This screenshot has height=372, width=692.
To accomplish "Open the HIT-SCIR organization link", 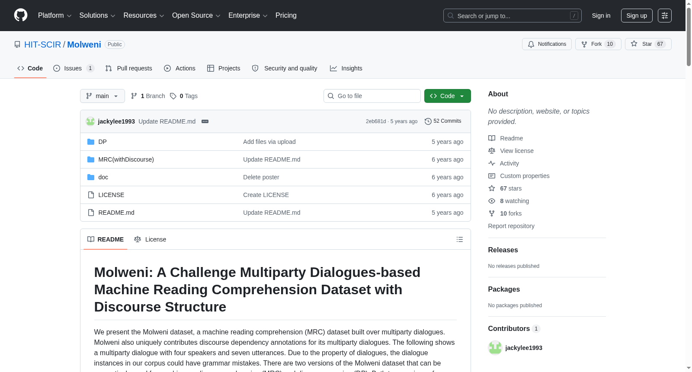I will coord(43,45).
